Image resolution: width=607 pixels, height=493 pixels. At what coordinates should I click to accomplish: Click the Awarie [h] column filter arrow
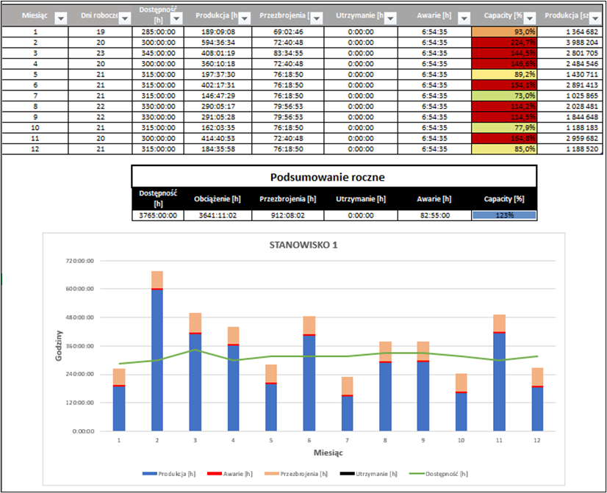pyautogui.click(x=463, y=18)
